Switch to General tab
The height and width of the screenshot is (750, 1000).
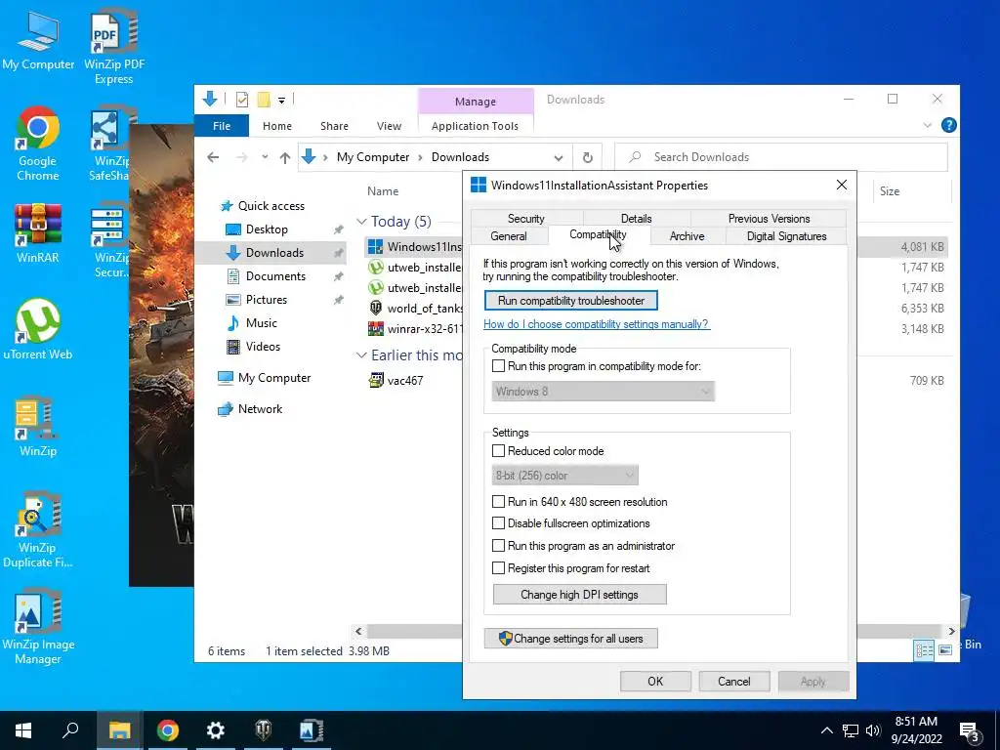click(x=509, y=236)
